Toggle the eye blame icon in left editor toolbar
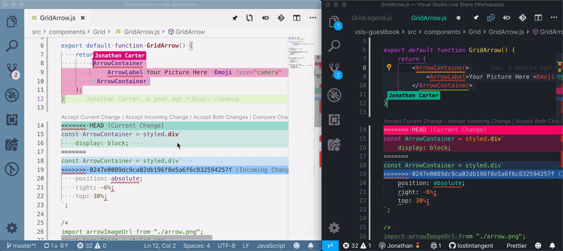The height and width of the screenshot is (251, 563). coord(266,18)
